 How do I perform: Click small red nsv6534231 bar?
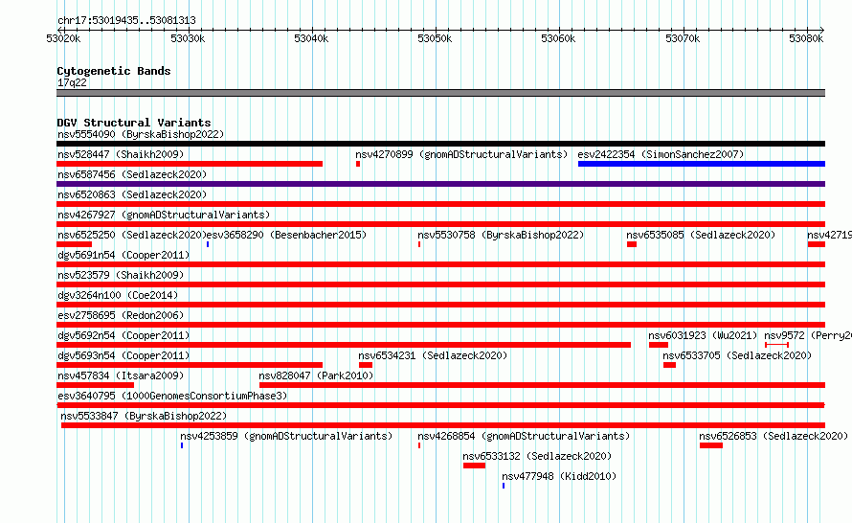[366, 365]
